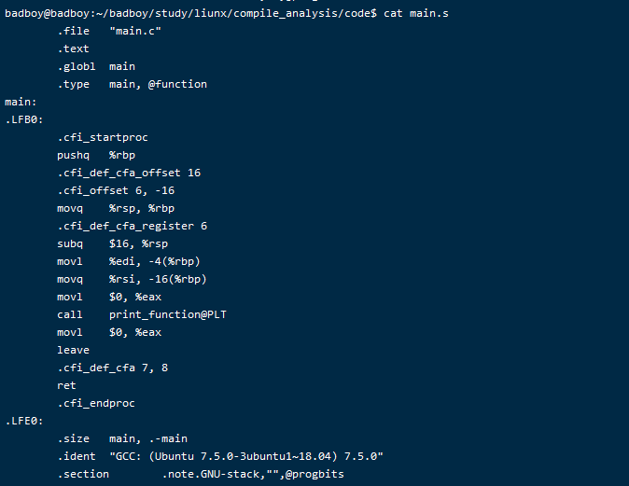Click the '.cfi_startproc' directive

pyautogui.click(x=103, y=137)
